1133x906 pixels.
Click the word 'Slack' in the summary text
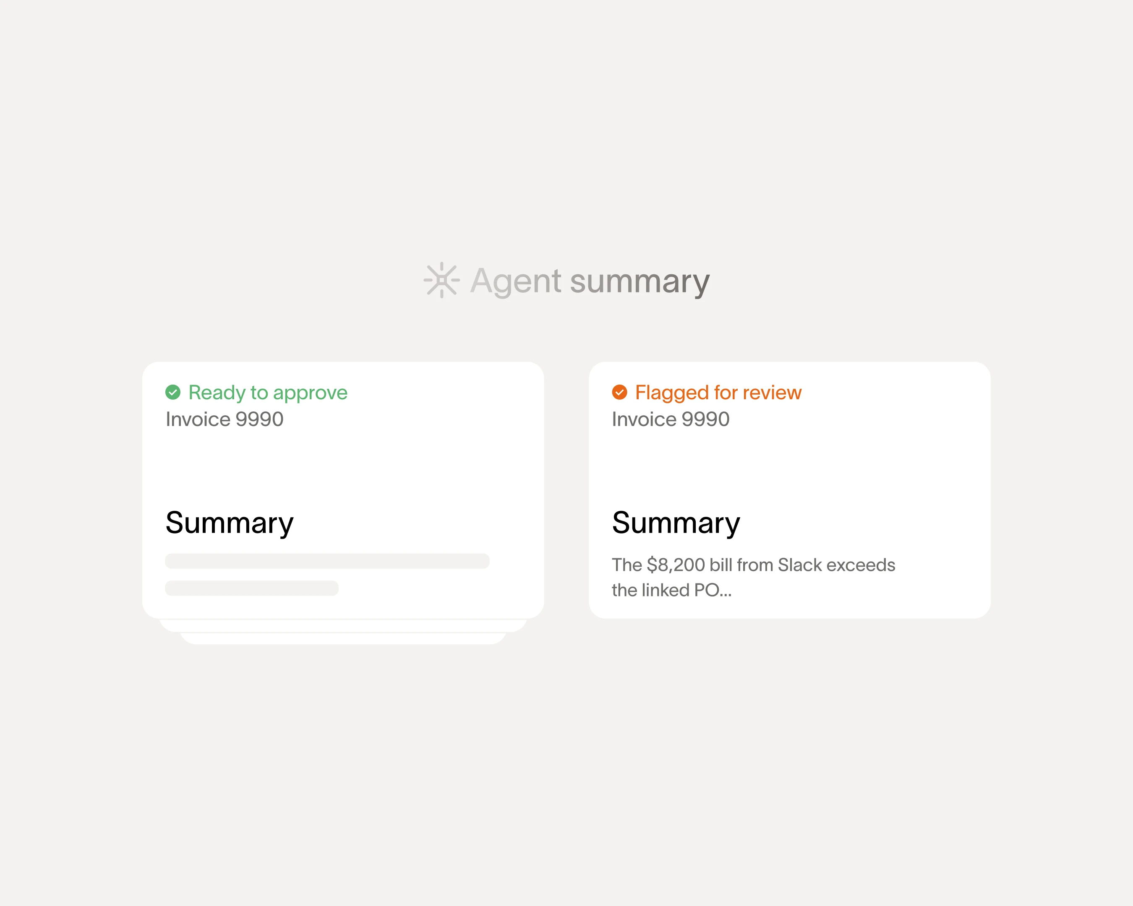point(799,565)
